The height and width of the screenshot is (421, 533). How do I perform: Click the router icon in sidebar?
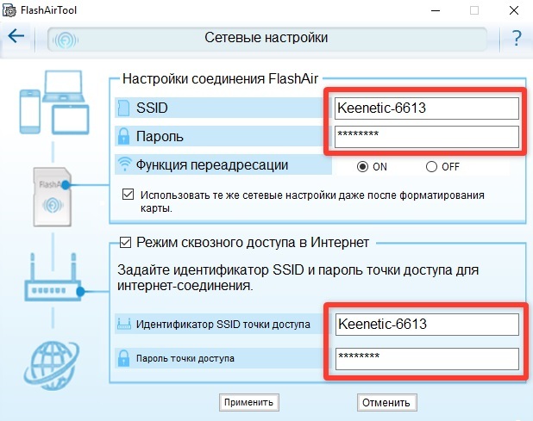(x=52, y=288)
